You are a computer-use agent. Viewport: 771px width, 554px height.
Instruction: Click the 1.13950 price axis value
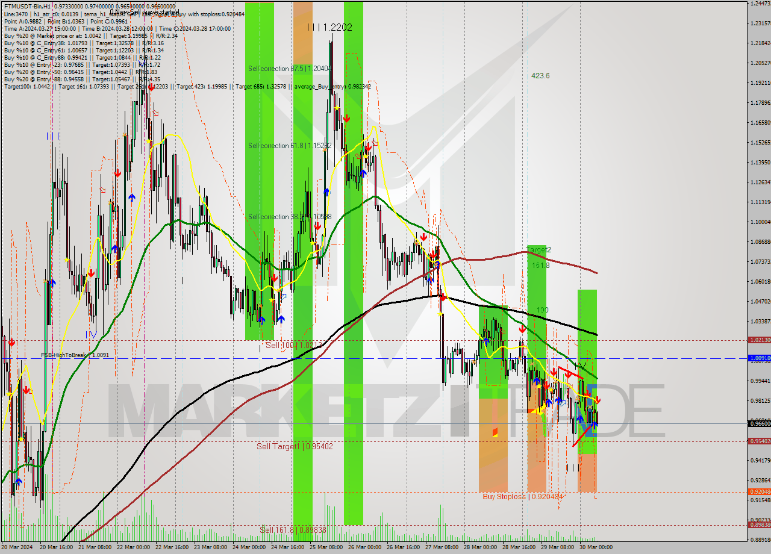pos(760,163)
